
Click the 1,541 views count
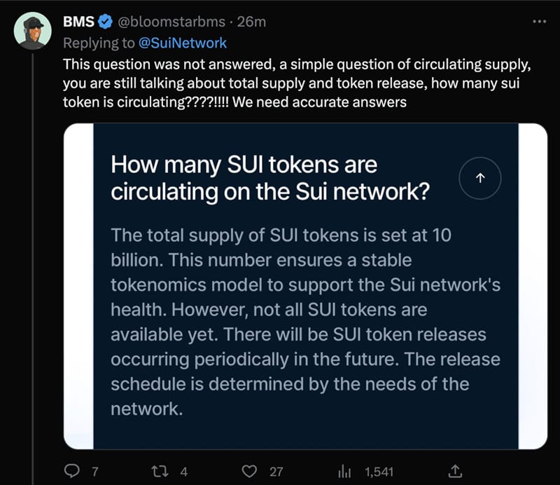coord(379,472)
